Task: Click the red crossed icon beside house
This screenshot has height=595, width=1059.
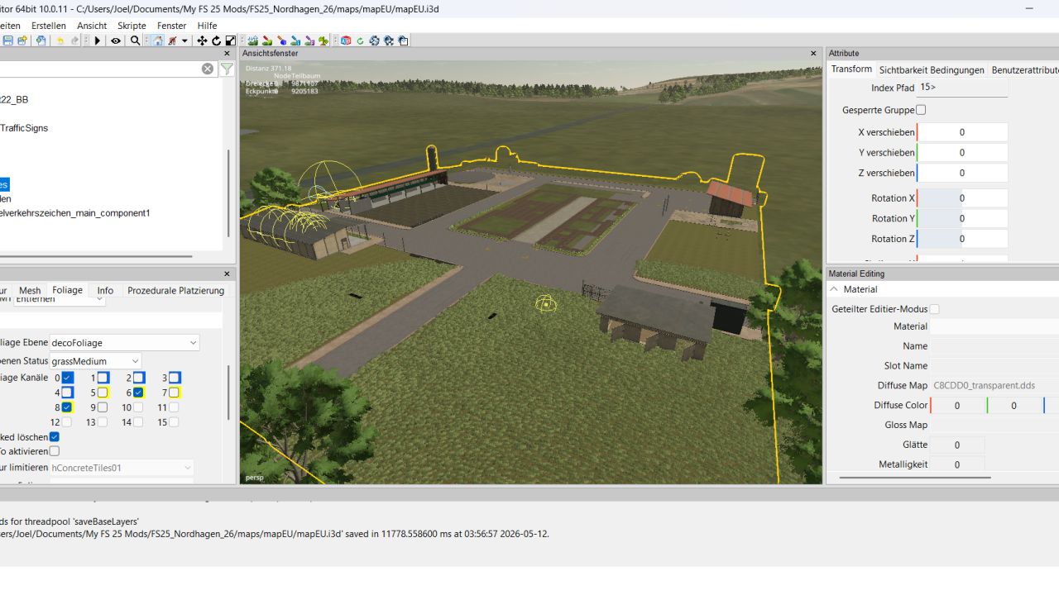Action: coord(172,40)
